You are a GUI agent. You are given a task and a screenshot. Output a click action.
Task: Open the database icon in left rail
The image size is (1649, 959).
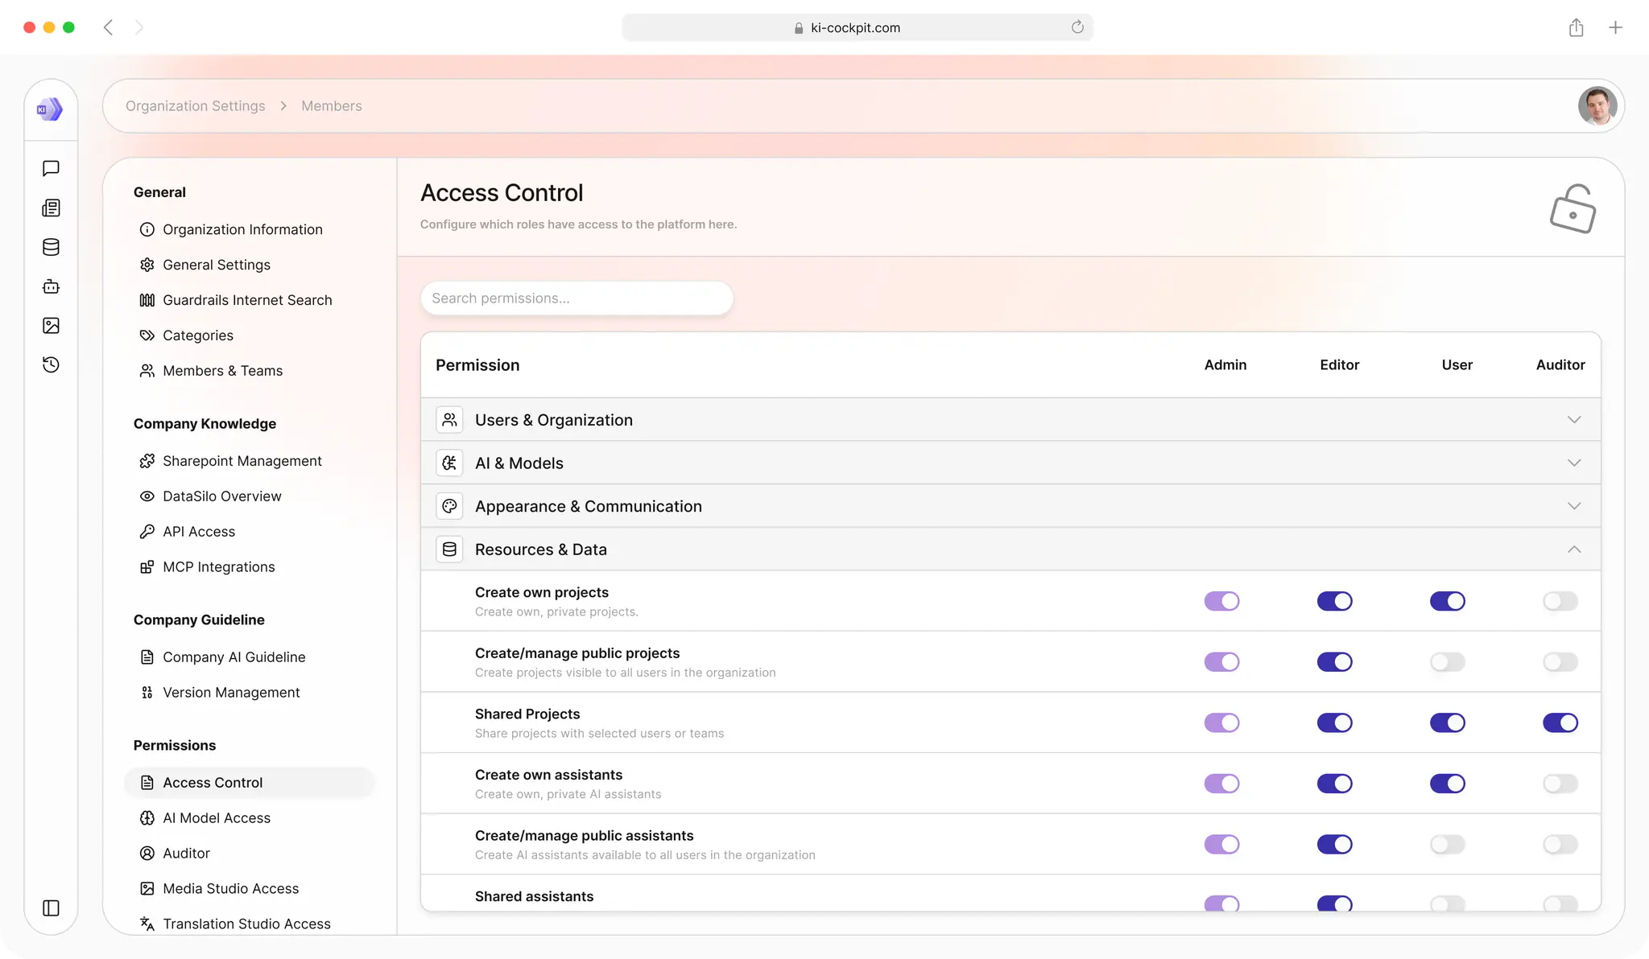coord(51,247)
